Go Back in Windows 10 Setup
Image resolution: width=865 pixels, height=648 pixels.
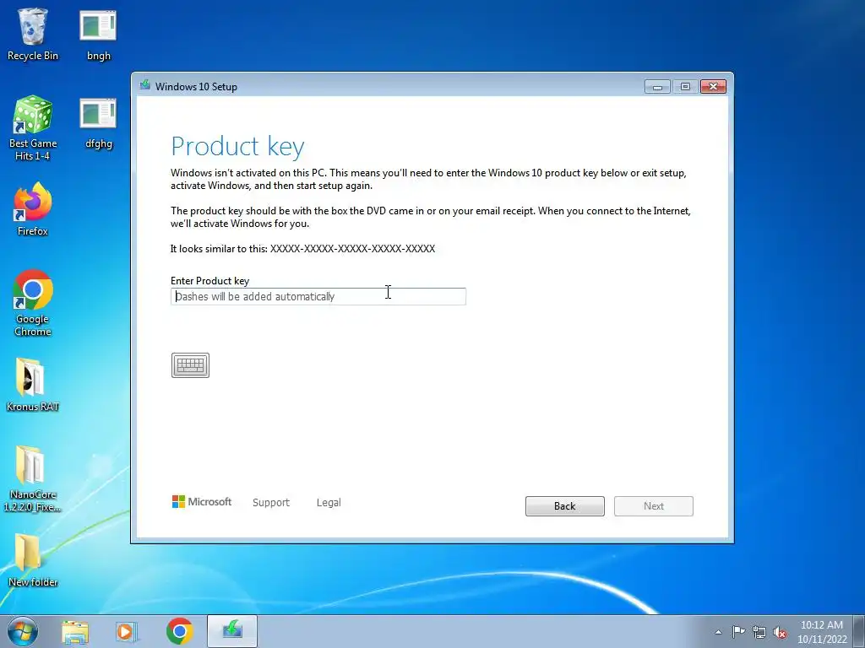pyautogui.click(x=565, y=506)
